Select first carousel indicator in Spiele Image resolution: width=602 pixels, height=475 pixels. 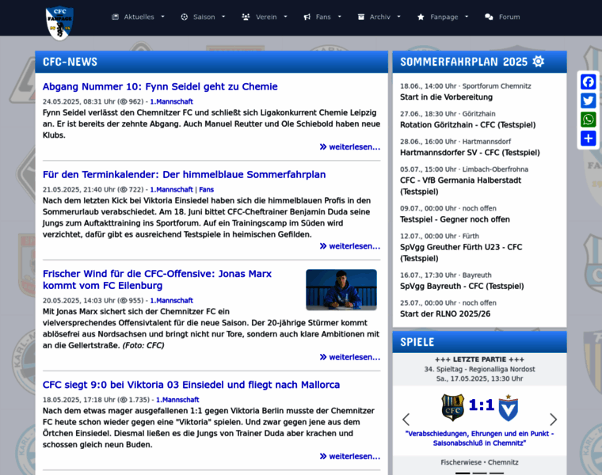463,473
